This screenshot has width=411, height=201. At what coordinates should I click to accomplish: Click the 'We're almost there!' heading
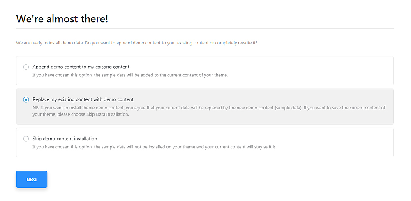(x=62, y=18)
